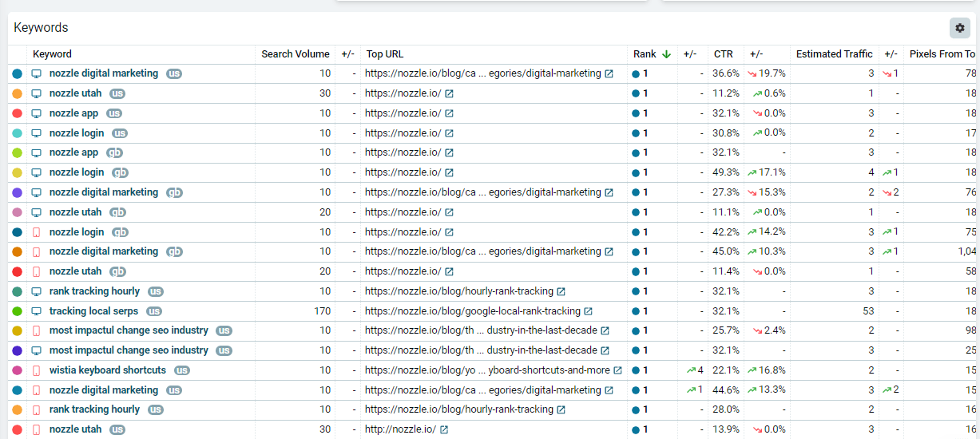Click mobile device icon for wistia keyboard shortcuts
980x439 pixels.
(36, 370)
